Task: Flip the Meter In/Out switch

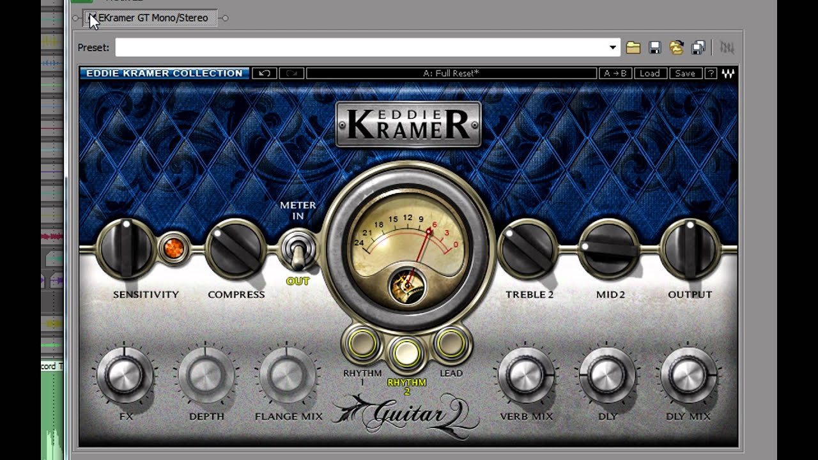Action: click(298, 252)
